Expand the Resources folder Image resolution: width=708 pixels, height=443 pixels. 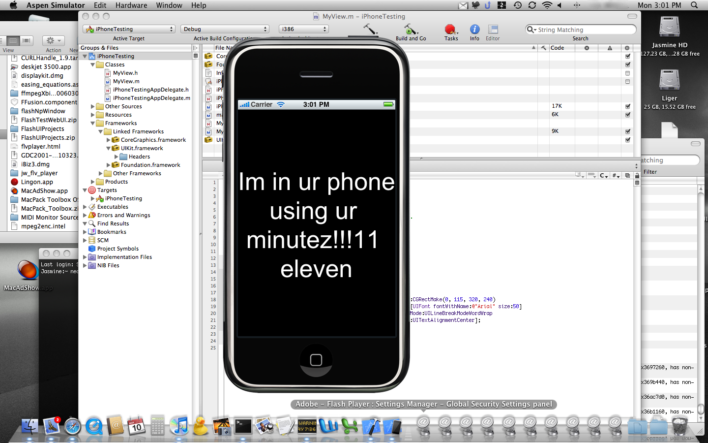pyautogui.click(x=92, y=115)
